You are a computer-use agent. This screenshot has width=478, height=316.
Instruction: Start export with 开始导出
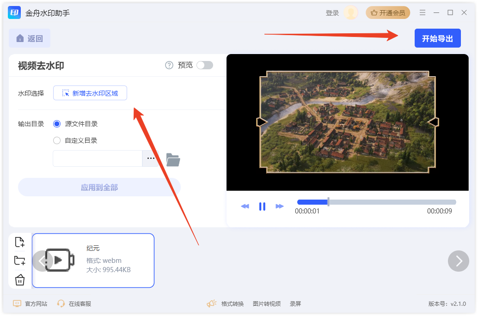pos(437,38)
